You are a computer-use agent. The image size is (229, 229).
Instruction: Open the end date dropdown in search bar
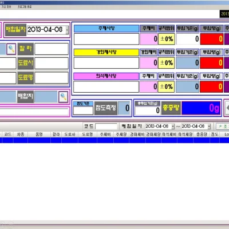tap(209, 127)
